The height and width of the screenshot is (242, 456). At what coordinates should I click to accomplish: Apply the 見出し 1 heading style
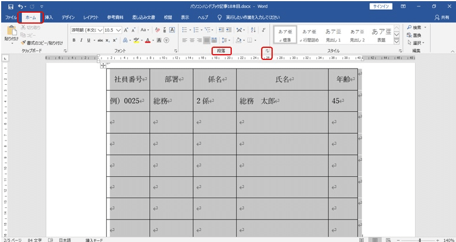(333, 35)
